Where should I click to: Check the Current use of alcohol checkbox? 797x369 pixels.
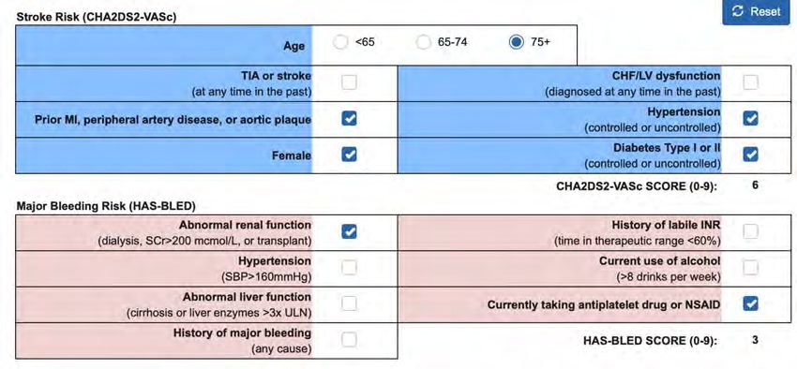(750, 268)
